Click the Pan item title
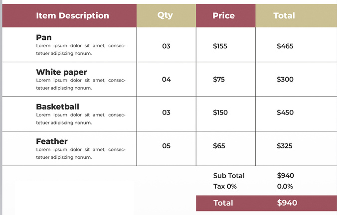The height and width of the screenshot is (215, 337). [44, 37]
